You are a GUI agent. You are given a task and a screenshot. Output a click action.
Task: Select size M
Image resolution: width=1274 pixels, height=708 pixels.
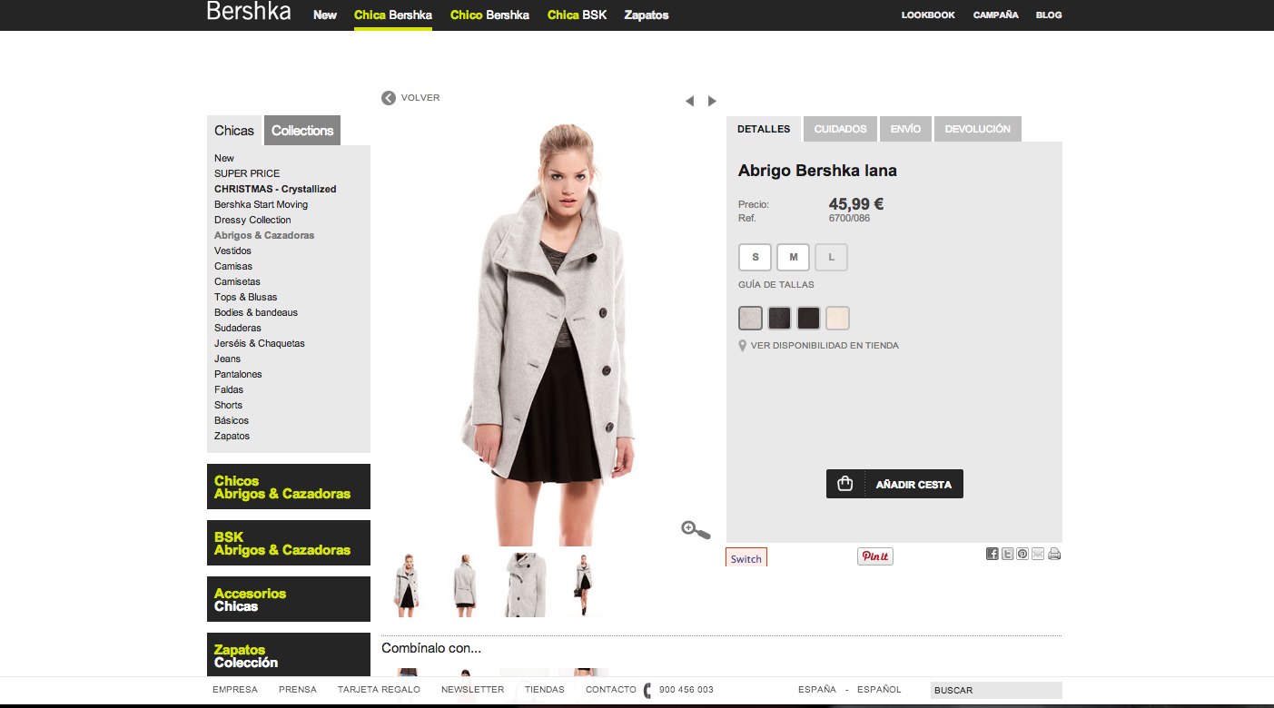794,258
